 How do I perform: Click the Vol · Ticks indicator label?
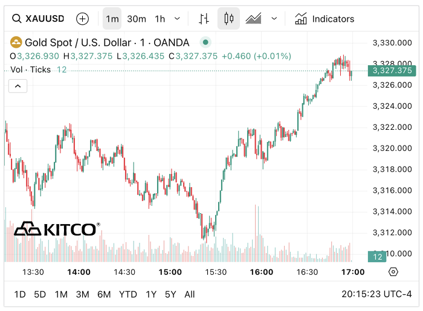(x=31, y=69)
